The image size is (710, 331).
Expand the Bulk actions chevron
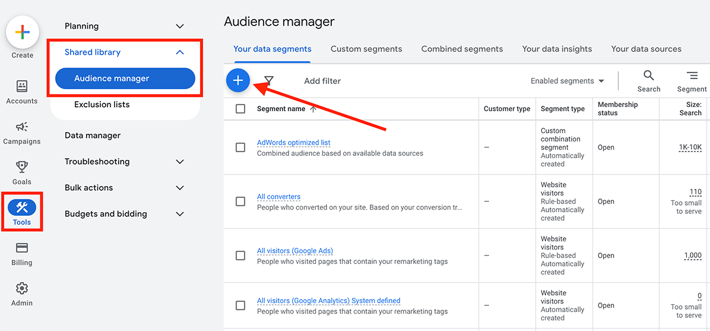click(180, 188)
